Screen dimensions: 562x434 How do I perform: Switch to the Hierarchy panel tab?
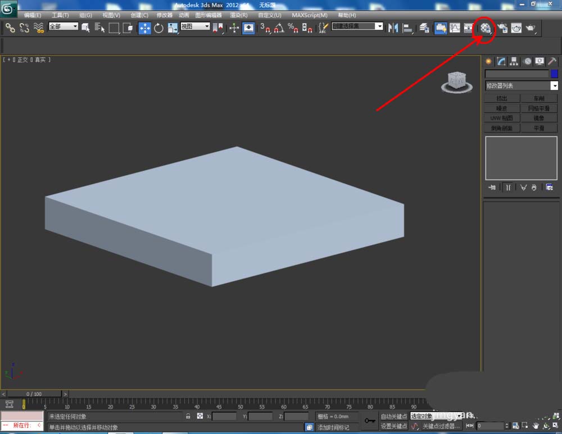514,61
